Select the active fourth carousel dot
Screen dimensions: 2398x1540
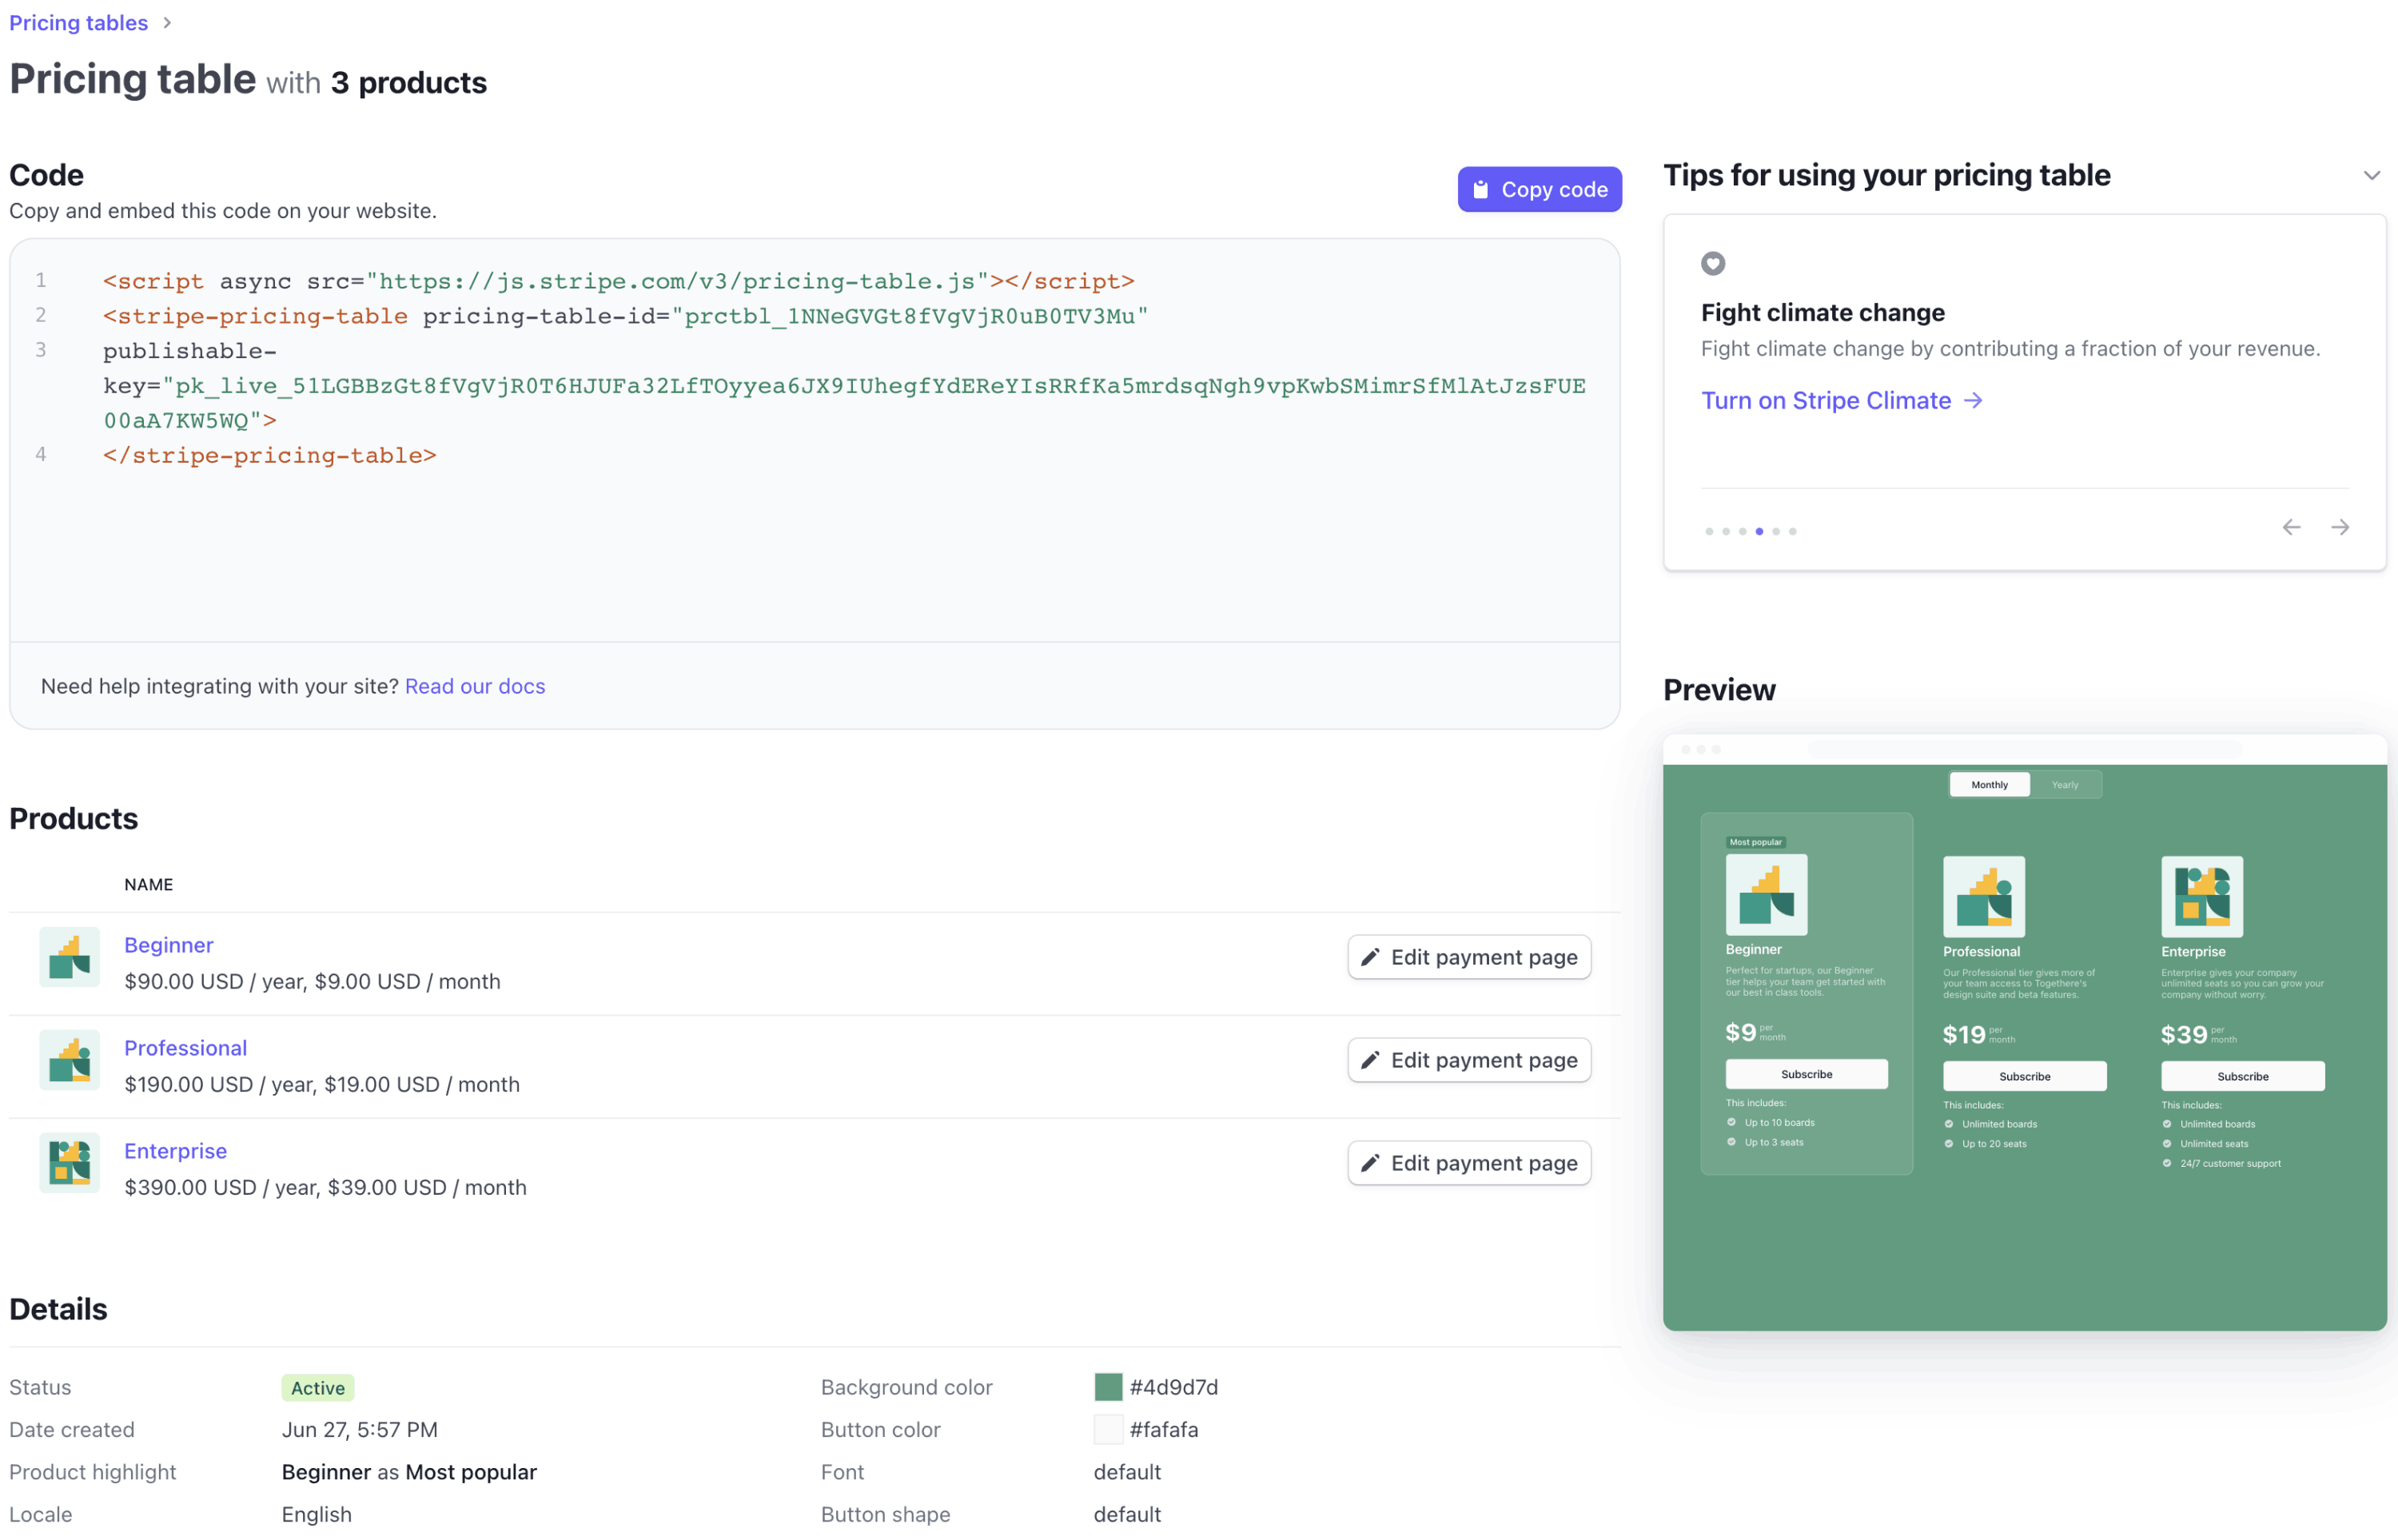[1759, 531]
